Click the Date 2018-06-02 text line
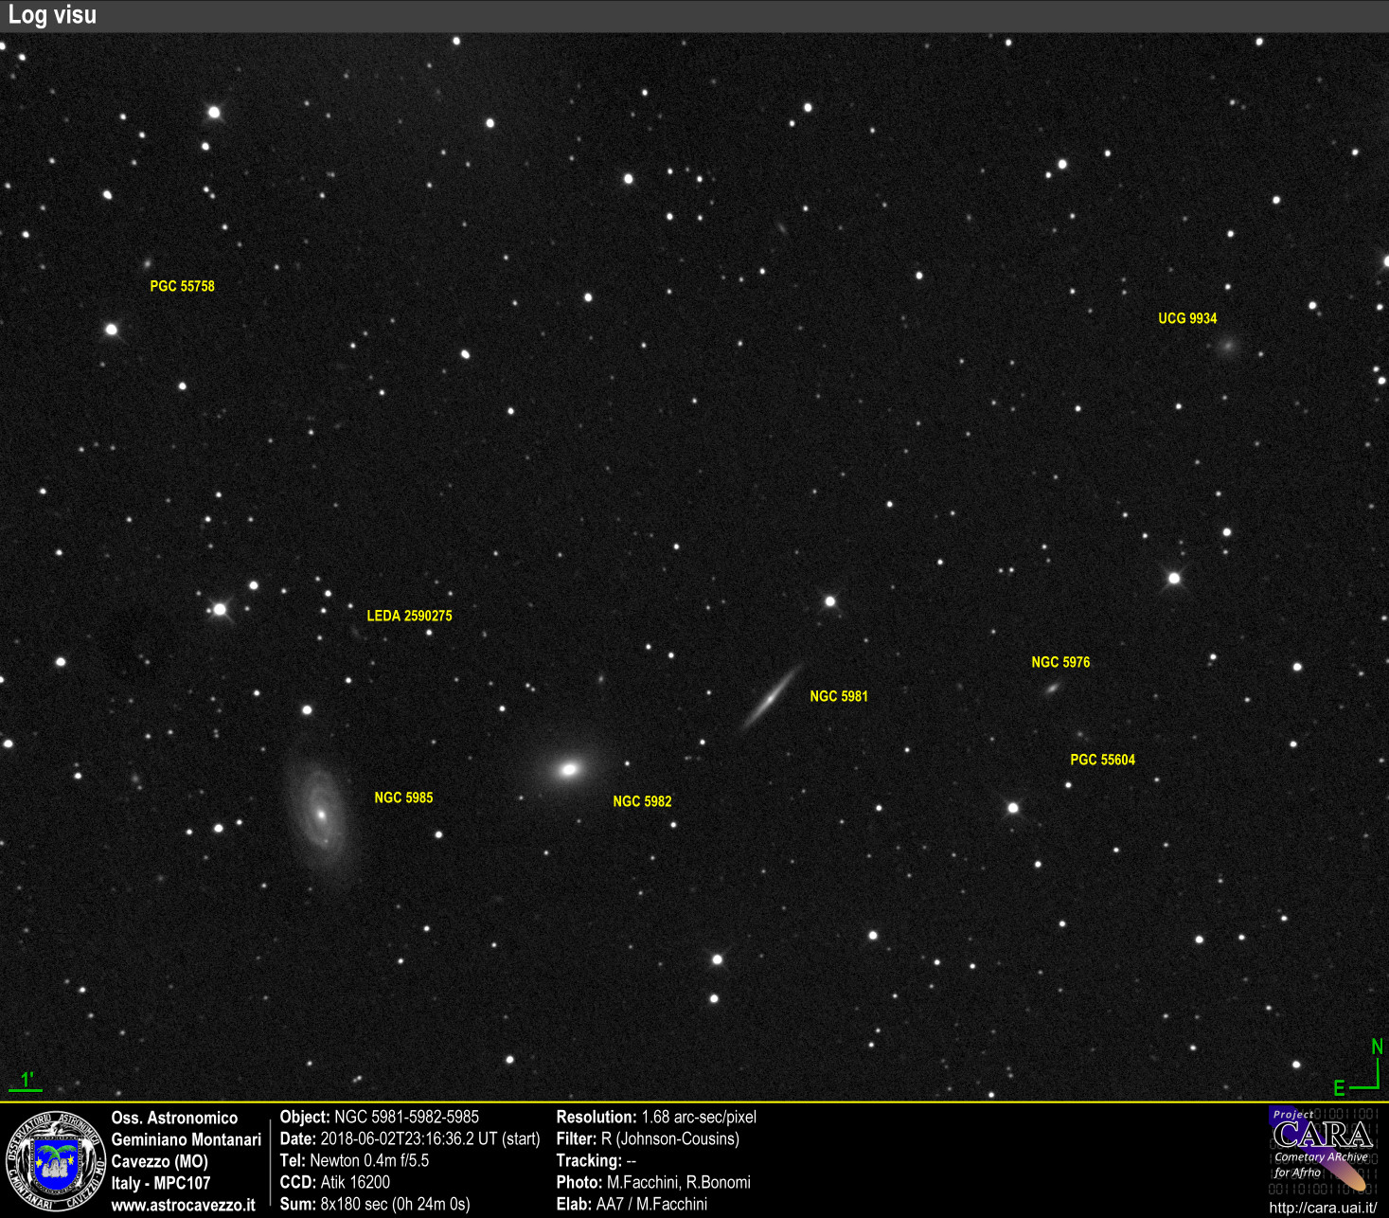The height and width of the screenshot is (1218, 1389). [409, 1139]
